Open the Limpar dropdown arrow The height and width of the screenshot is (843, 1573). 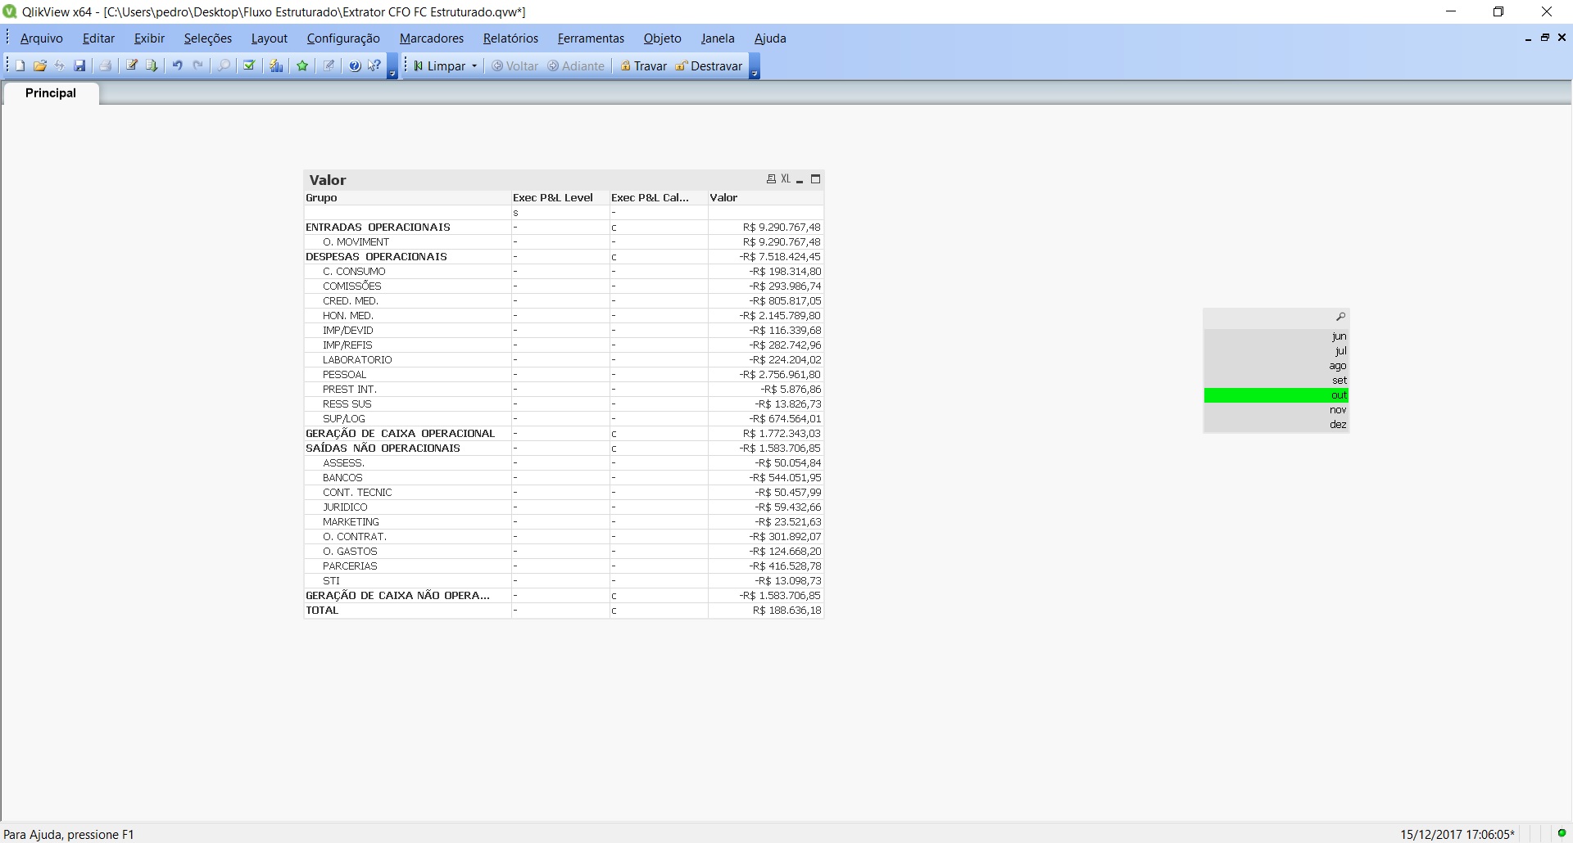coord(474,66)
